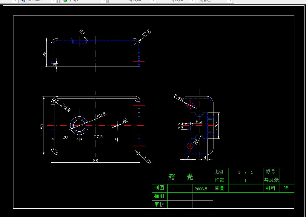The image size is (306, 217).
Task: Select the 2-Ø6 hole label
Action: click(179, 97)
